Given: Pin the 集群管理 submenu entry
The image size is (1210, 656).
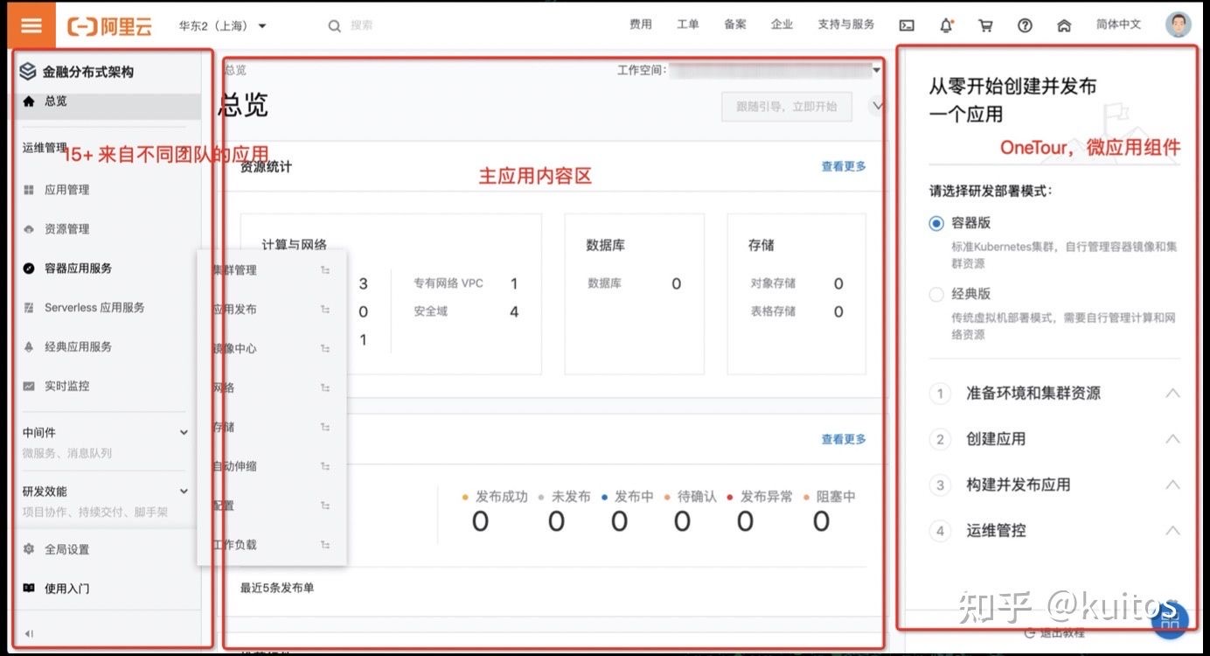Looking at the screenshot, I should (x=325, y=270).
